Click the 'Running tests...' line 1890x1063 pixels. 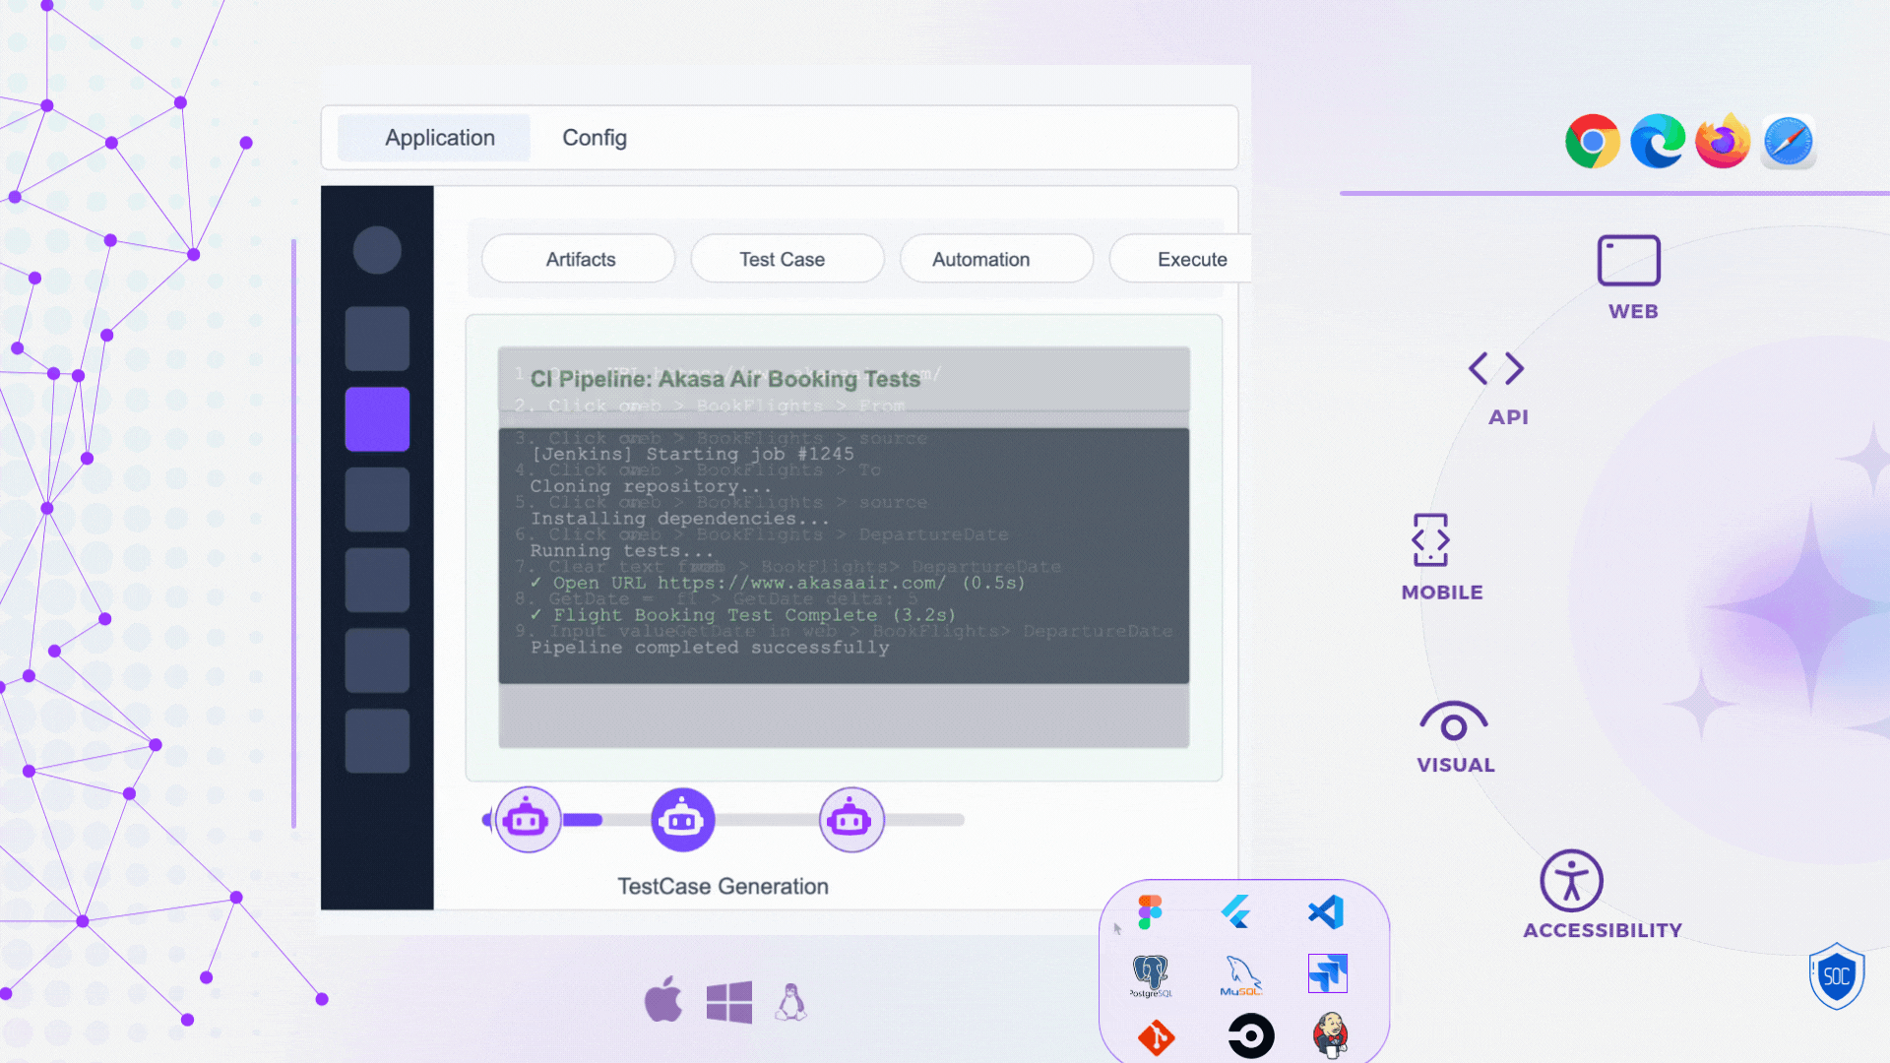tap(622, 551)
